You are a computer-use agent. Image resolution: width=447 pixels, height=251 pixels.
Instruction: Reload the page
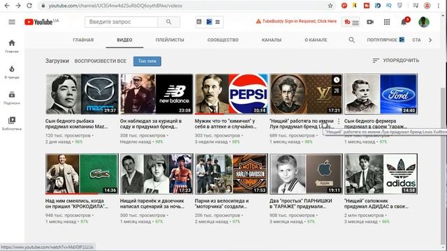click(29, 6)
